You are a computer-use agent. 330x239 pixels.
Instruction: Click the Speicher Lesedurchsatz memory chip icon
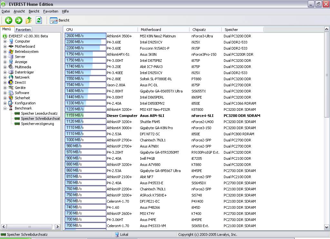(x=17, y=113)
